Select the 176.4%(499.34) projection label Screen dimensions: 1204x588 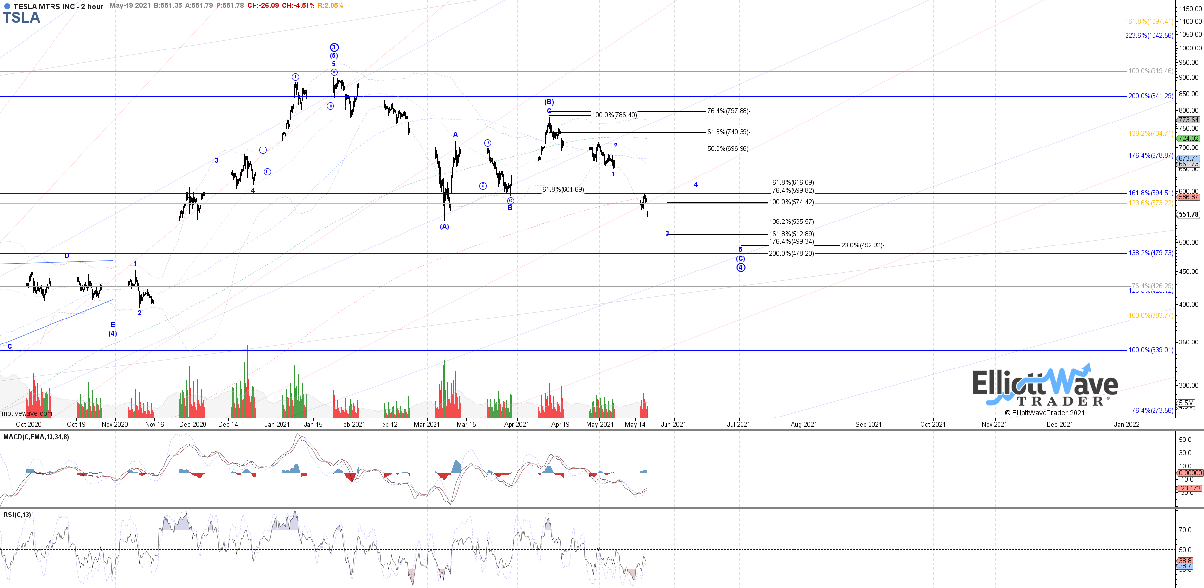792,242
